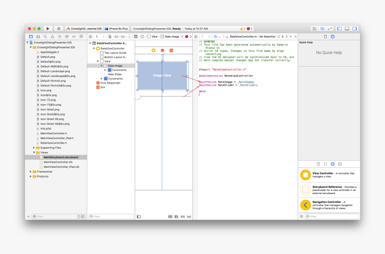Image resolution: width=385 pixels, height=254 pixels.
Task: Click the red error count badge
Action: 249,29
